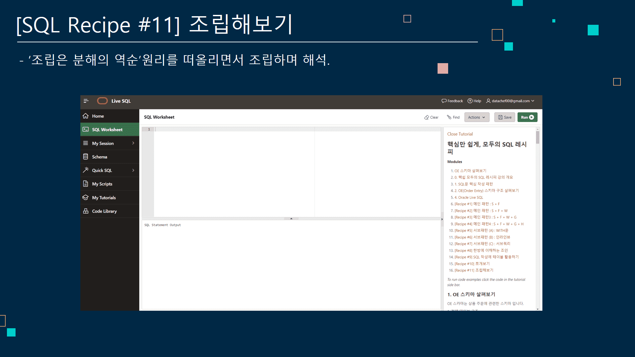
Task: Open Schema in the sidebar
Action: 110,157
